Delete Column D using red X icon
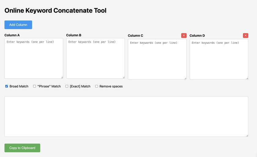The height and width of the screenshot is (157, 257). (246, 35)
